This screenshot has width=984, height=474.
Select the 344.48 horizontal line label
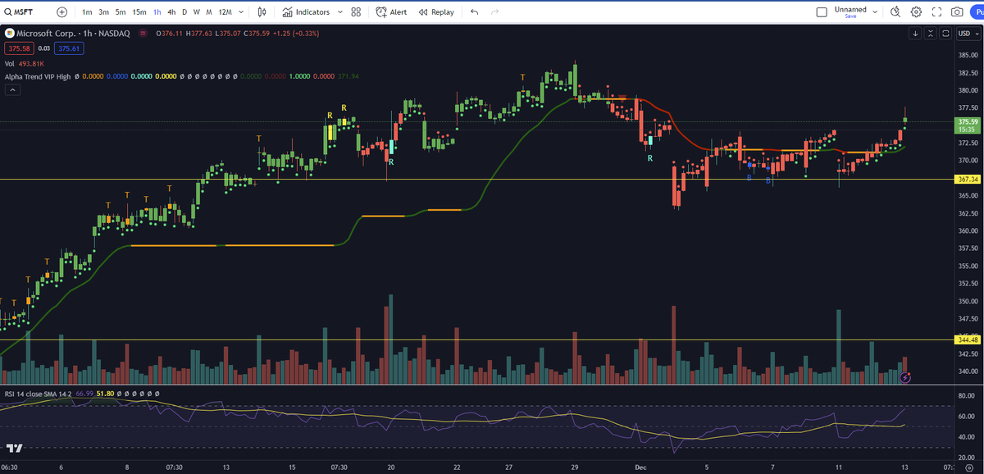[x=966, y=340]
